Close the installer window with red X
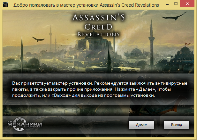Image resolution: width=197 pixels, height=140 pixels. [x=187, y=3]
